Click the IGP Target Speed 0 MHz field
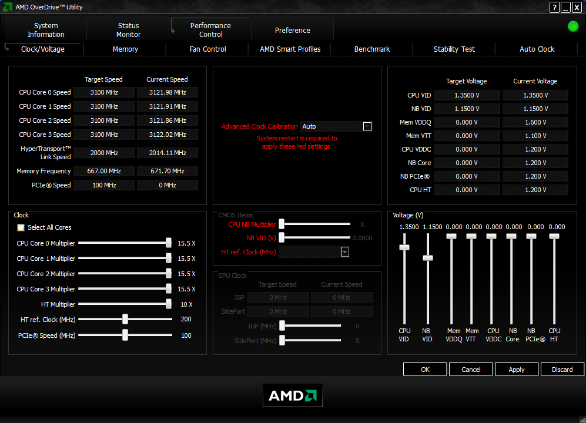Screen dimensions: 586x423 point(277,297)
